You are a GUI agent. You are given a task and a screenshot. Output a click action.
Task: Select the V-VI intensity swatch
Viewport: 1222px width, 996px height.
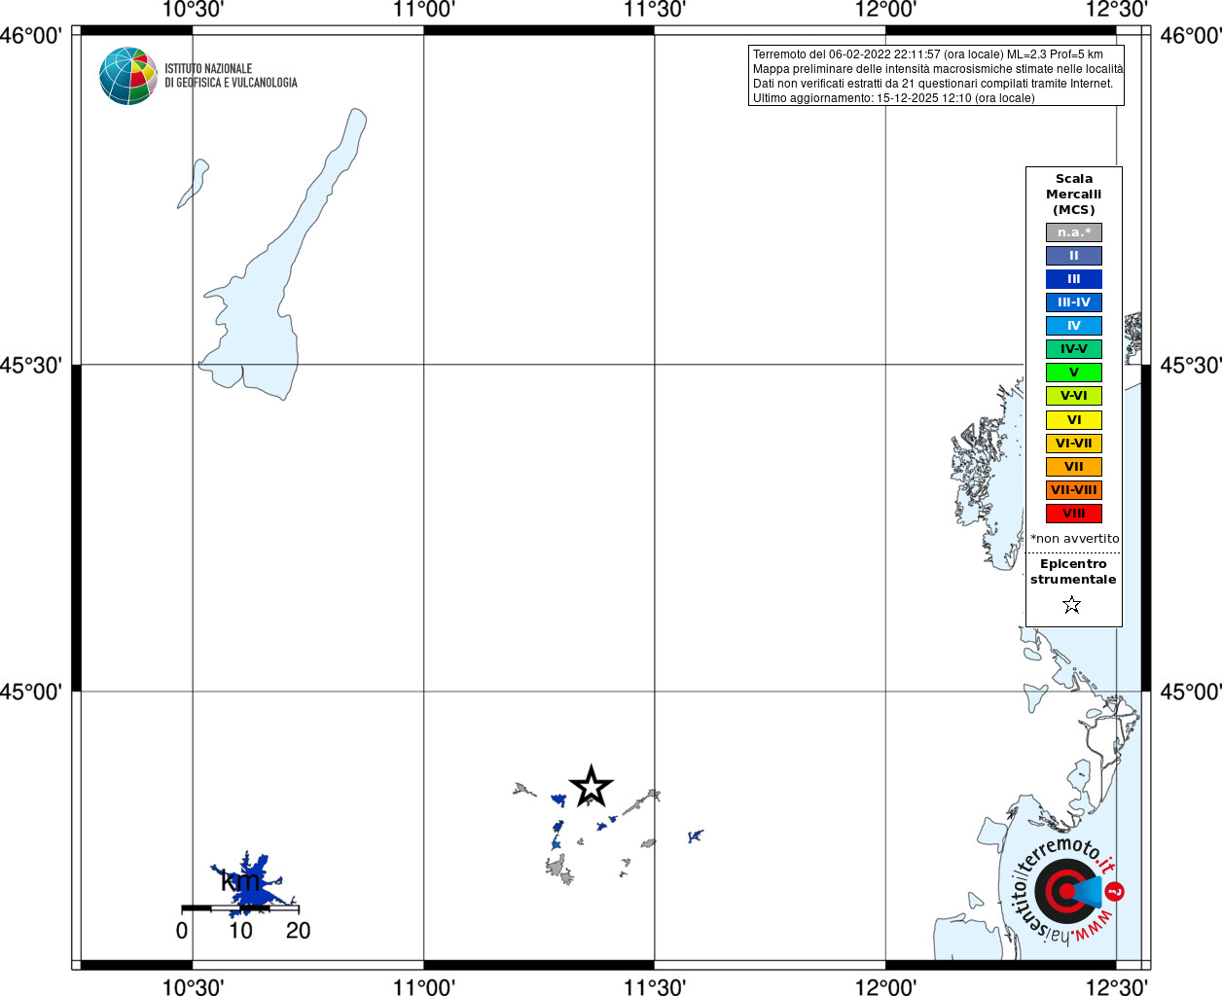1074,396
